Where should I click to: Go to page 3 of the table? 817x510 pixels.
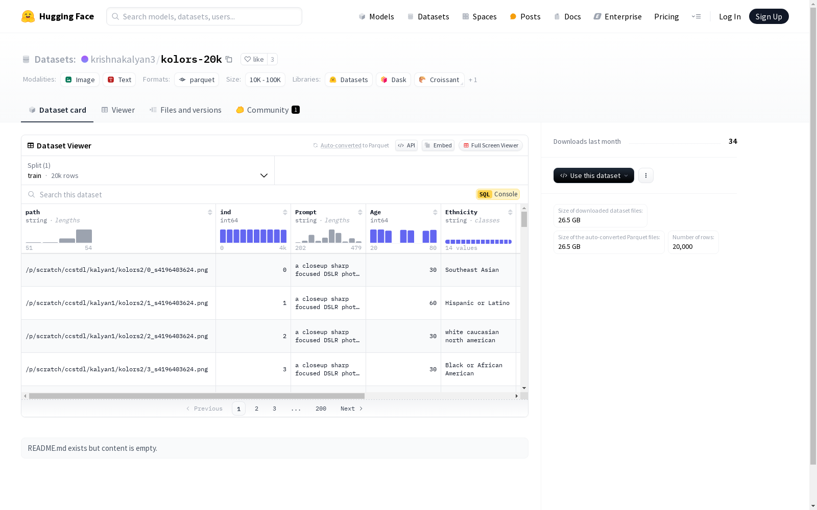274,409
